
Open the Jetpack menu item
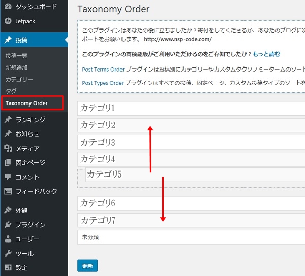click(25, 21)
